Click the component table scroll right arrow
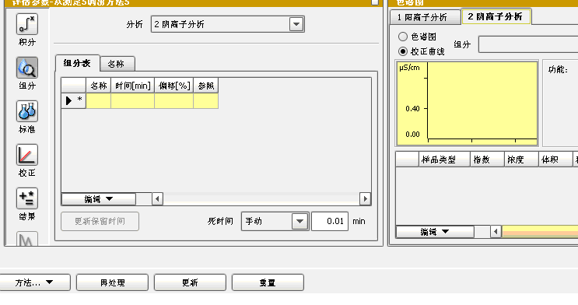The image size is (578, 305). coord(365,199)
